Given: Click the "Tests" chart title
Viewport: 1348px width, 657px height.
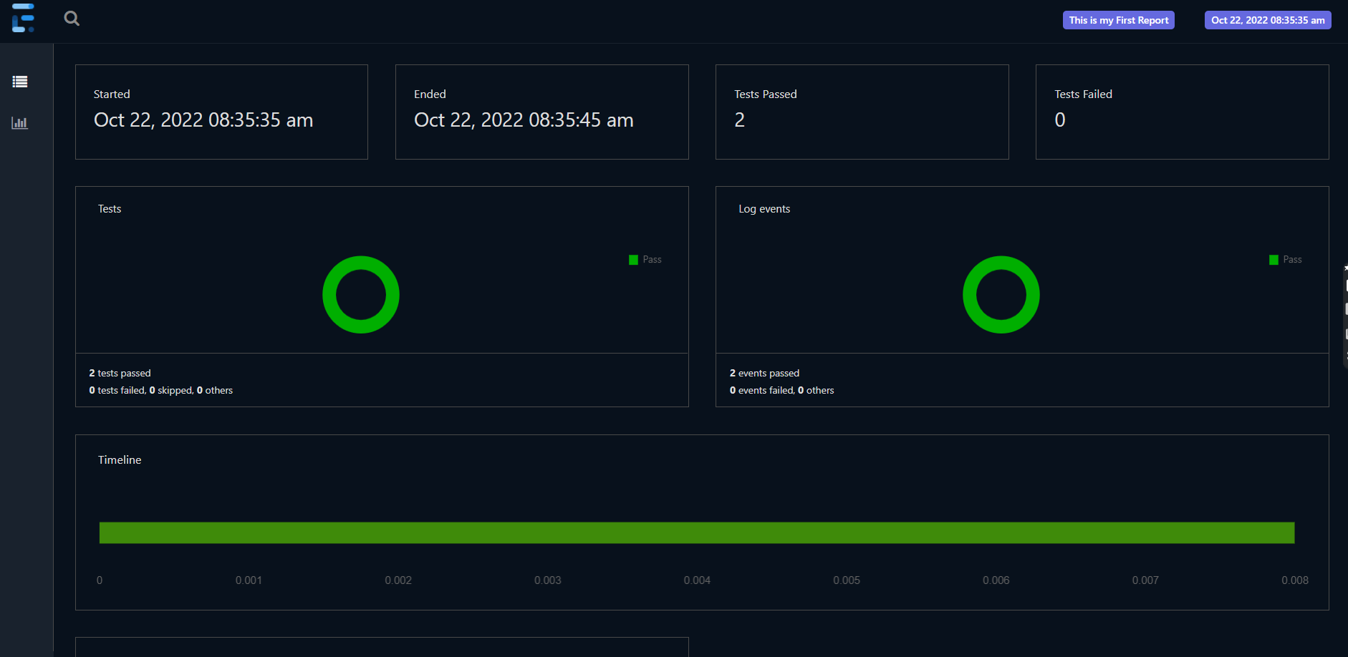Looking at the screenshot, I should coord(110,208).
